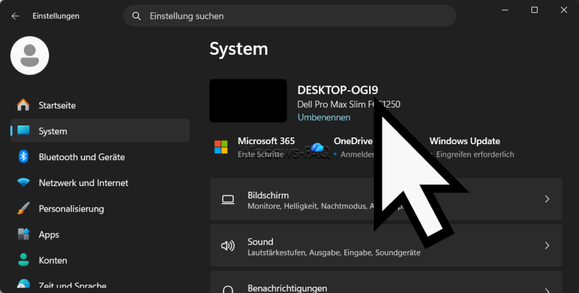Open the Sound settings row
The width and height of the screenshot is (579, 293).
click(x=386, y=245)
